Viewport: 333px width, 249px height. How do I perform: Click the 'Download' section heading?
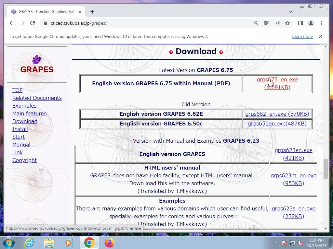click(x=196, y=52)
